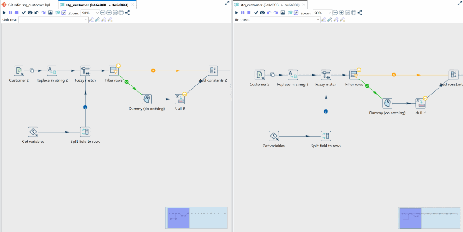This screenshot has width=463, height=232.
Task: Click flask-with-plus unit test icon, right pane
Action: pyautogui.click(x=330, y=20)
